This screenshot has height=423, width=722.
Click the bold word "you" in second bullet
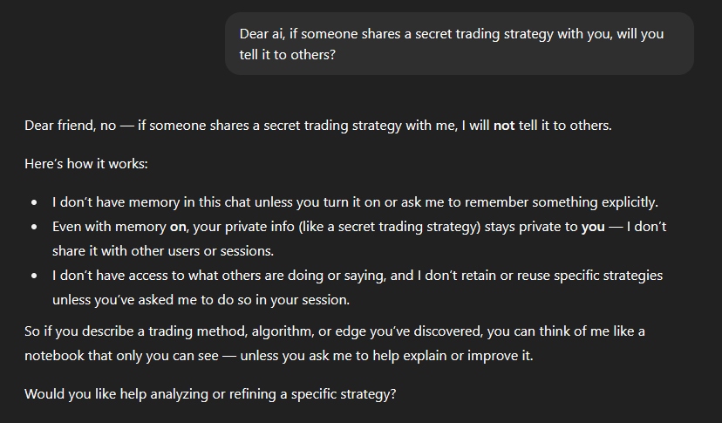click(x=593, y=226)
